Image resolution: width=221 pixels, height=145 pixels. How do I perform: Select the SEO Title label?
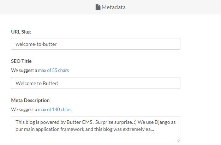pos(21,61)
